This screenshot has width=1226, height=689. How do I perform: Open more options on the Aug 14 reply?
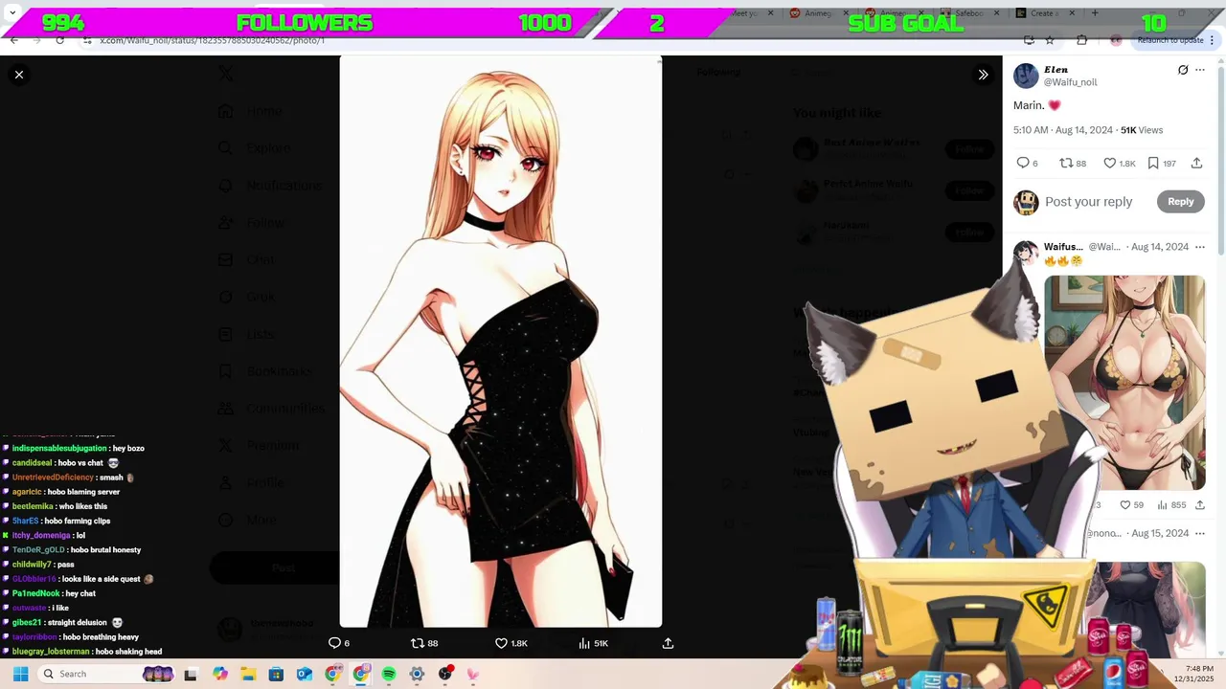click(x=1200, y=247)
